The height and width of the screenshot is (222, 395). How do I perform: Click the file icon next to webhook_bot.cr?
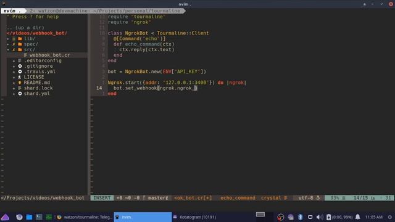point(25,55)
